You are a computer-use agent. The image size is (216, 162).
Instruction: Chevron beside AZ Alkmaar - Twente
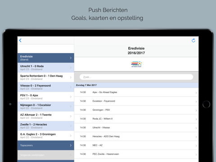coord(71,116)
